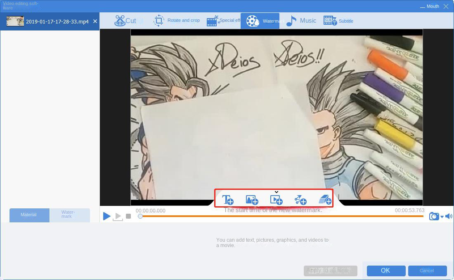Close the 2019-01-17-17-28-33.mp4 file tab
The height and width of the screenshot is (280, 454).
tap(95, 21)
